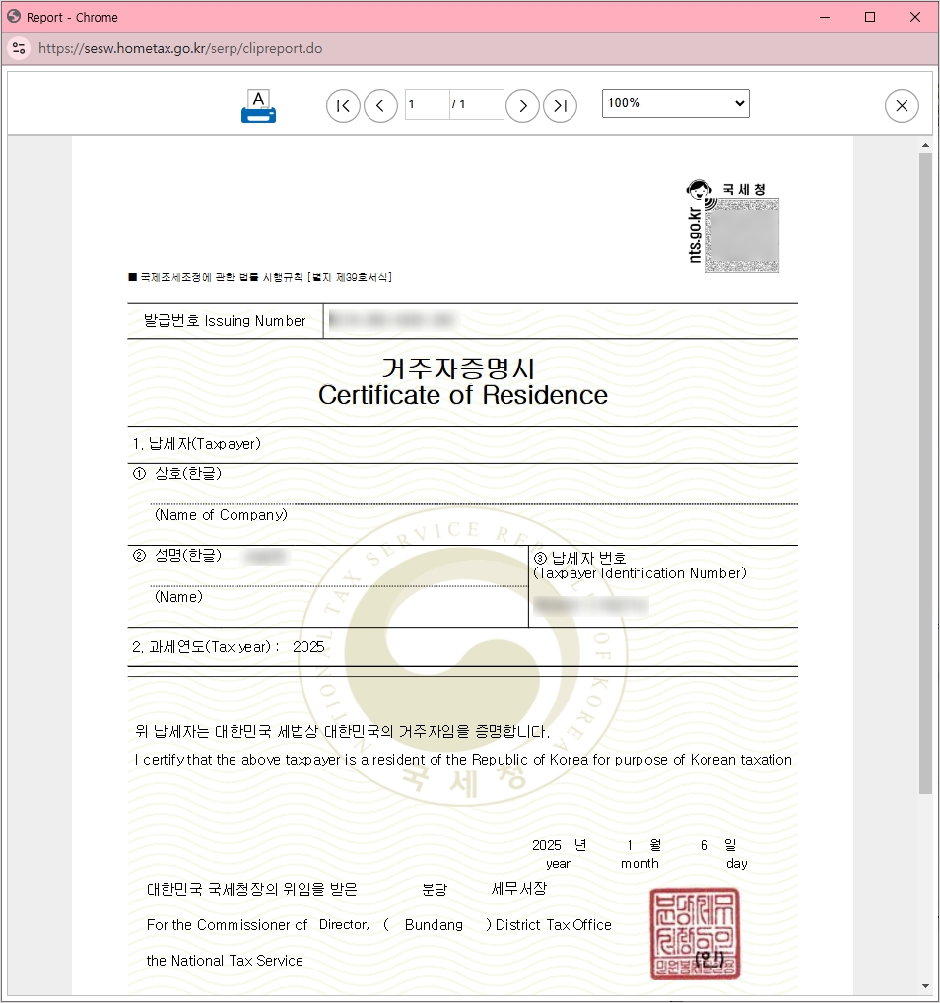Maximize the Report Chrome window
Viewport: 940px width, 1003px height.
(x=870, y=18)
